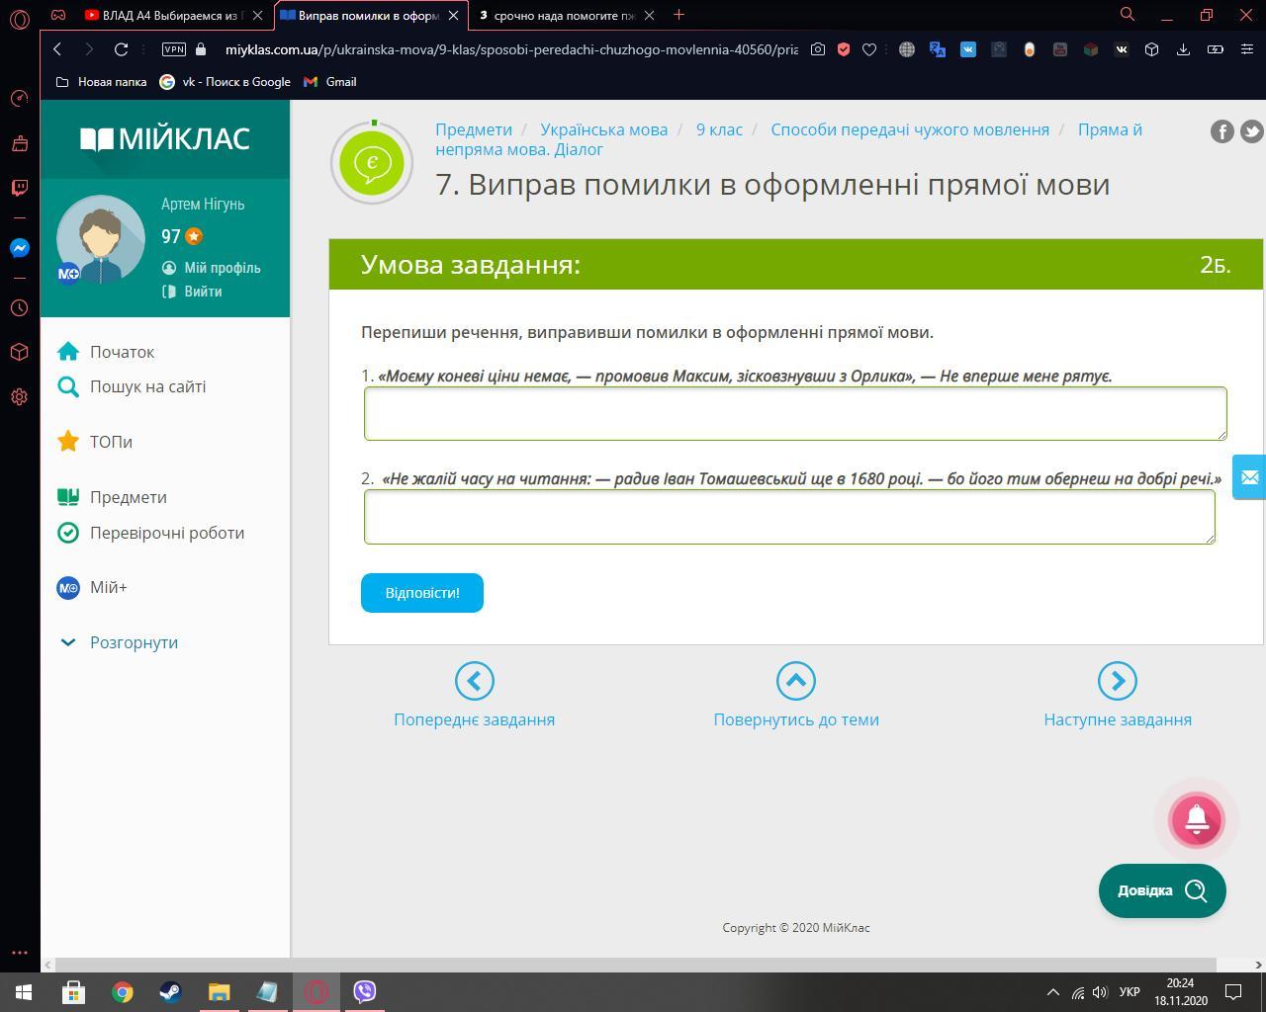
Task: Go to 'Наступне завдання'
Action: [x=1118, y=696]
